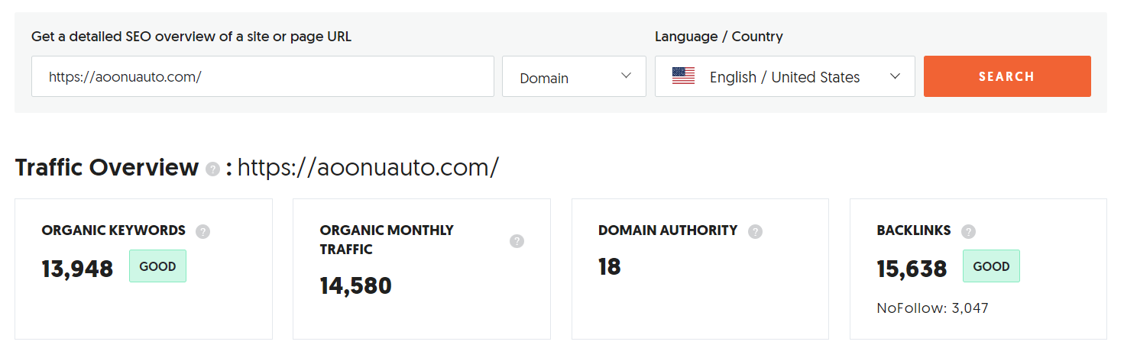Screen dimensions: 1124x348
Task: Click the Organic Monthly Traffic question mark icon
Action: click(517, 241)
